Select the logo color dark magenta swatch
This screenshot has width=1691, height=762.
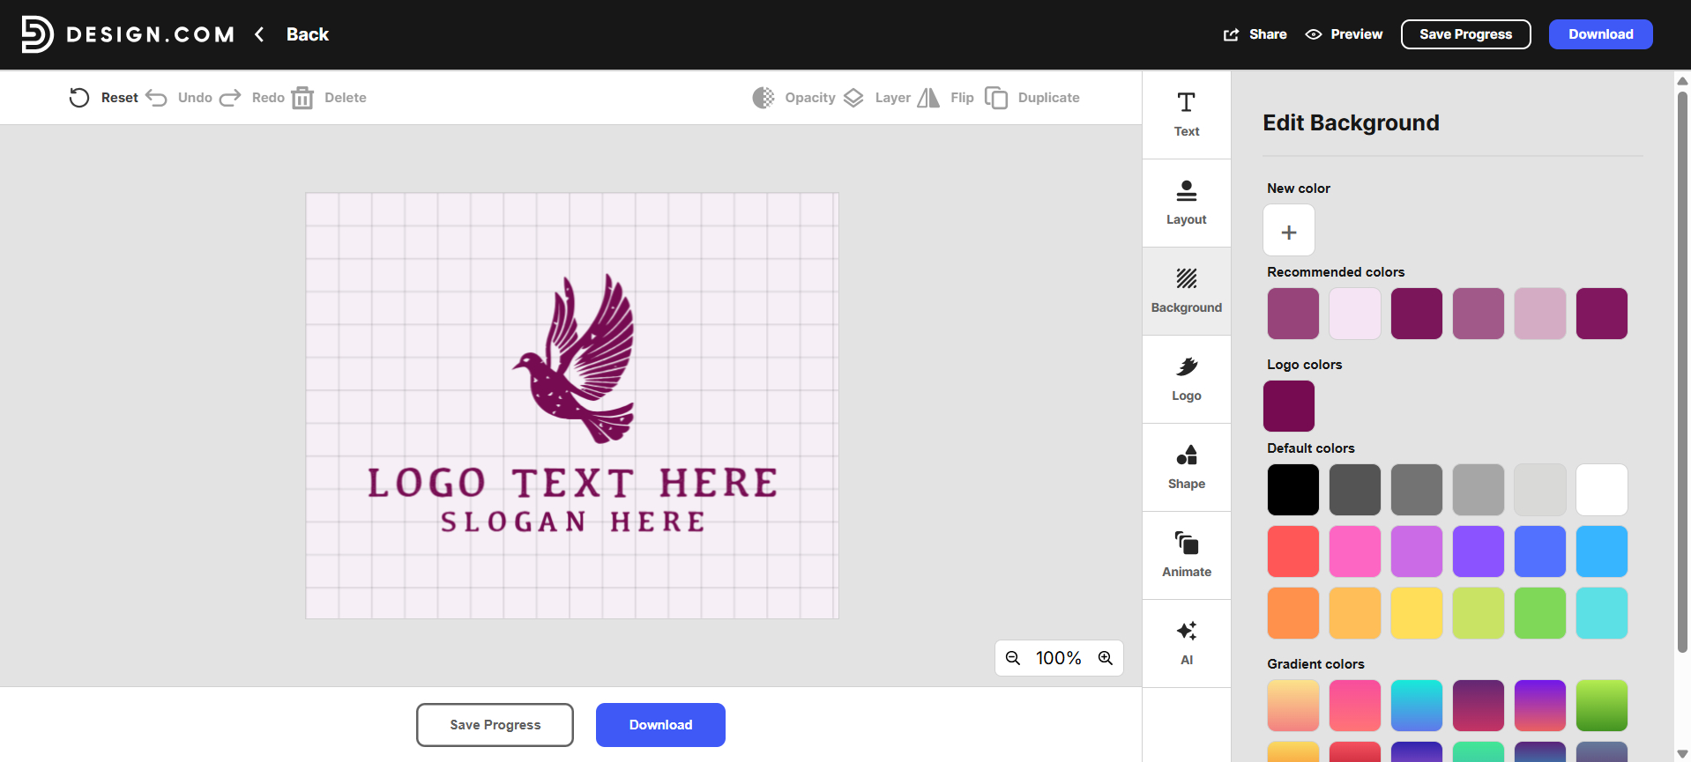tap(1289, 406)
